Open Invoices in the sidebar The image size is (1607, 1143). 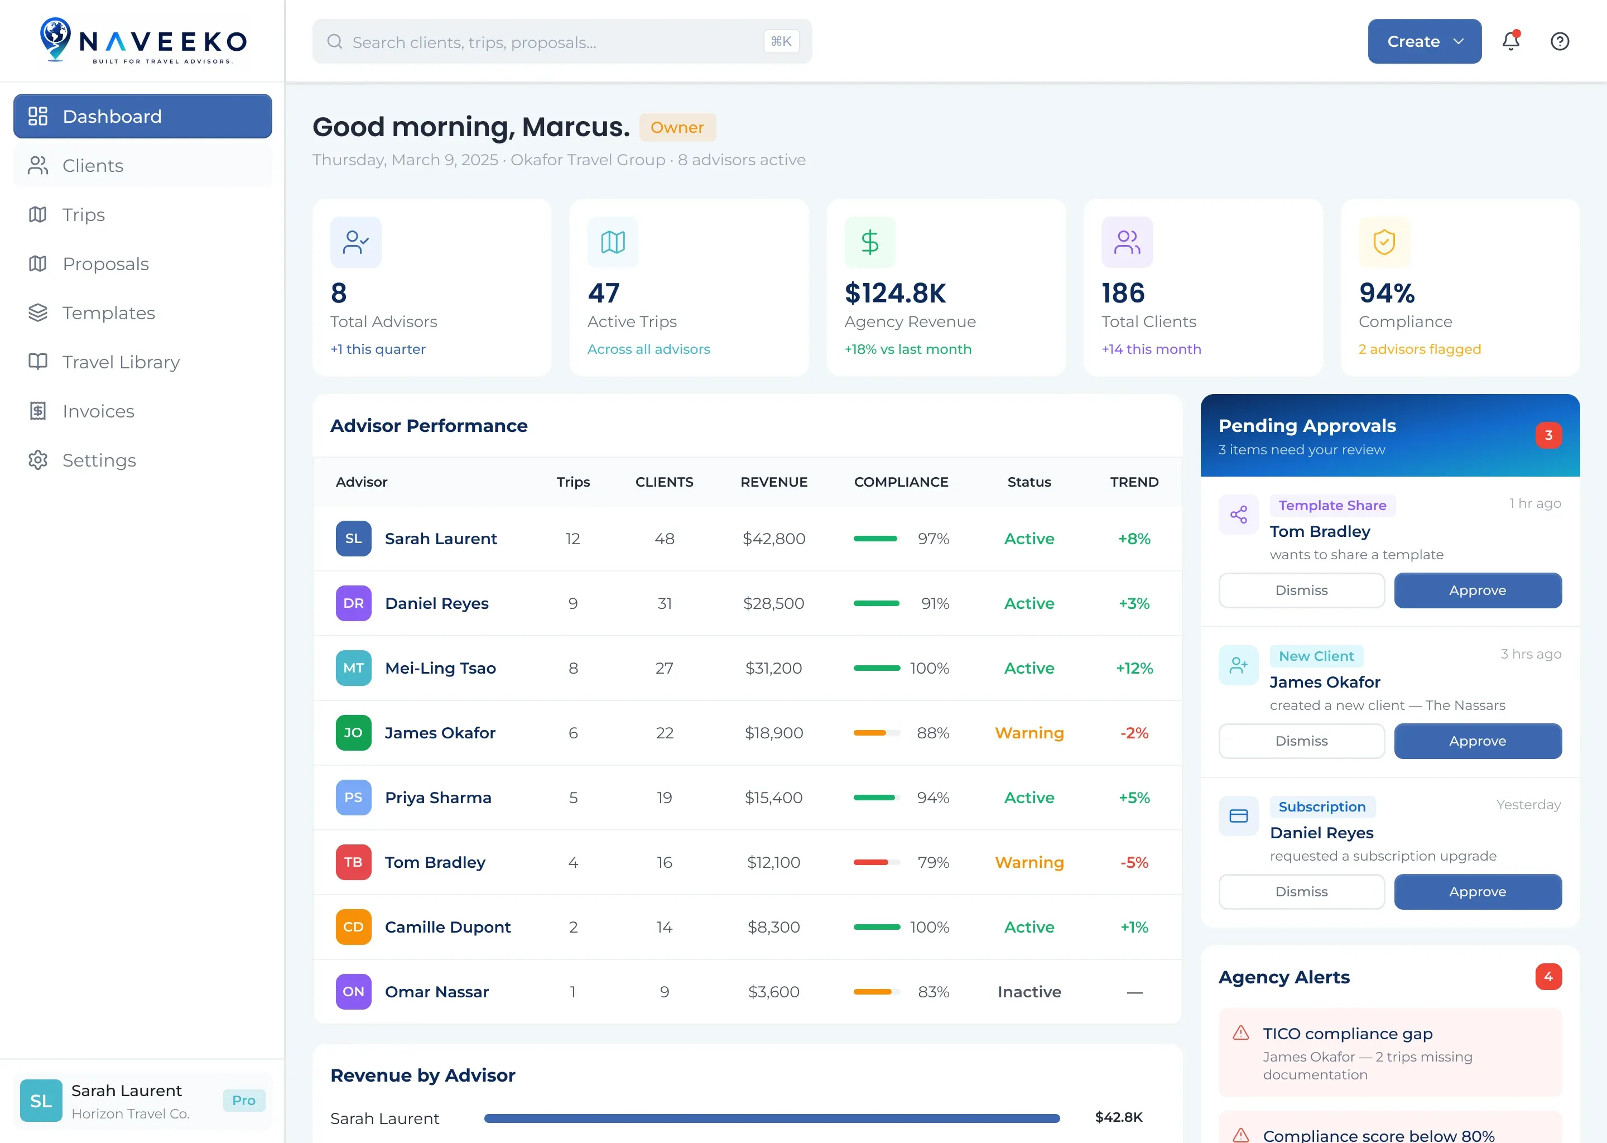pyautogui.click(x=143, y=411)
